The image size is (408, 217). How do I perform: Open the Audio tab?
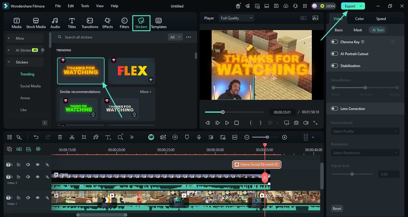point(55,23)
